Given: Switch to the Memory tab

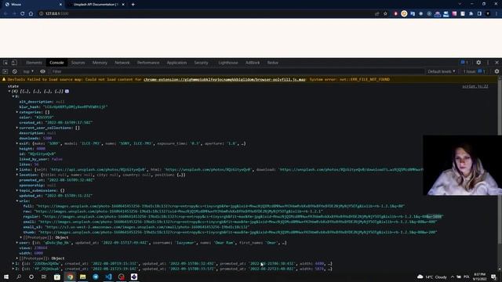Looking at the screenshot, I should coord(100,63).
